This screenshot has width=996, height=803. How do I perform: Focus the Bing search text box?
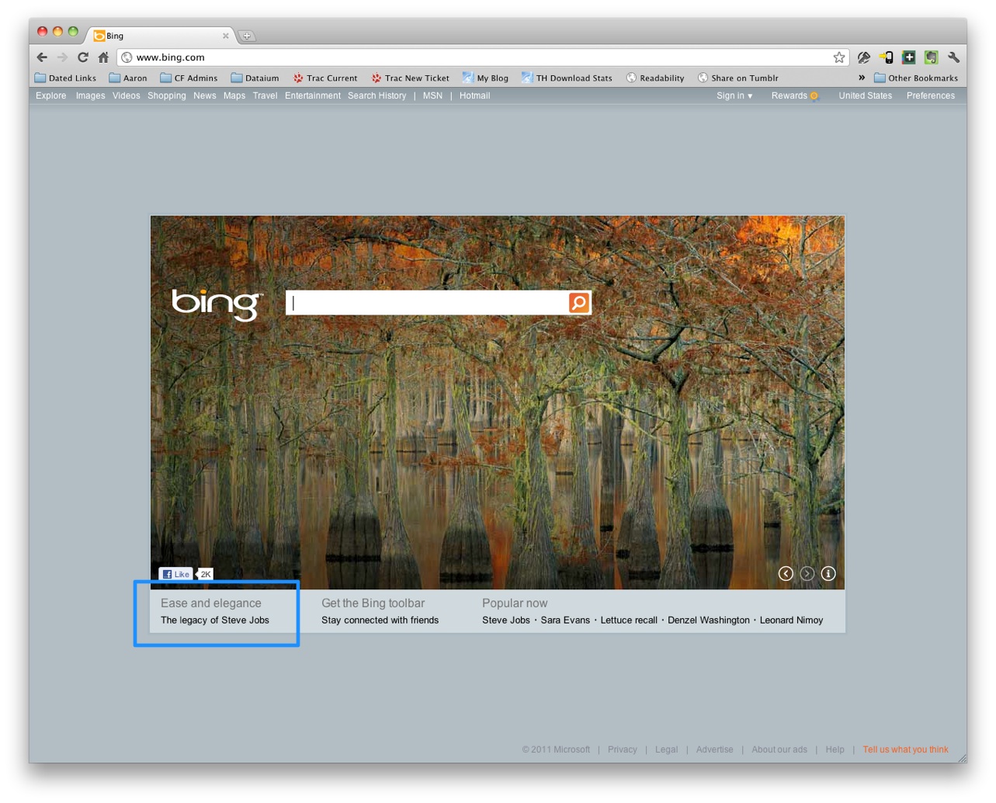click(x=428, y=303)
